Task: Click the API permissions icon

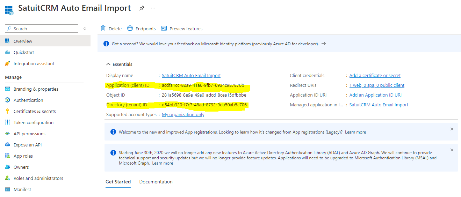Action: (7, 134)
